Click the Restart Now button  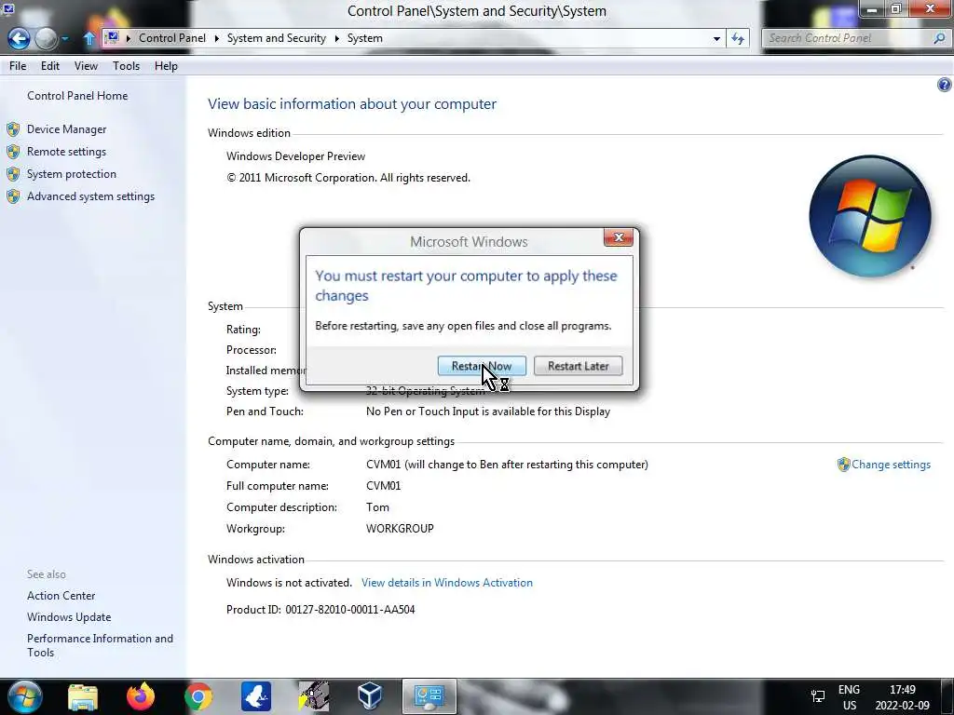(482, 366)
